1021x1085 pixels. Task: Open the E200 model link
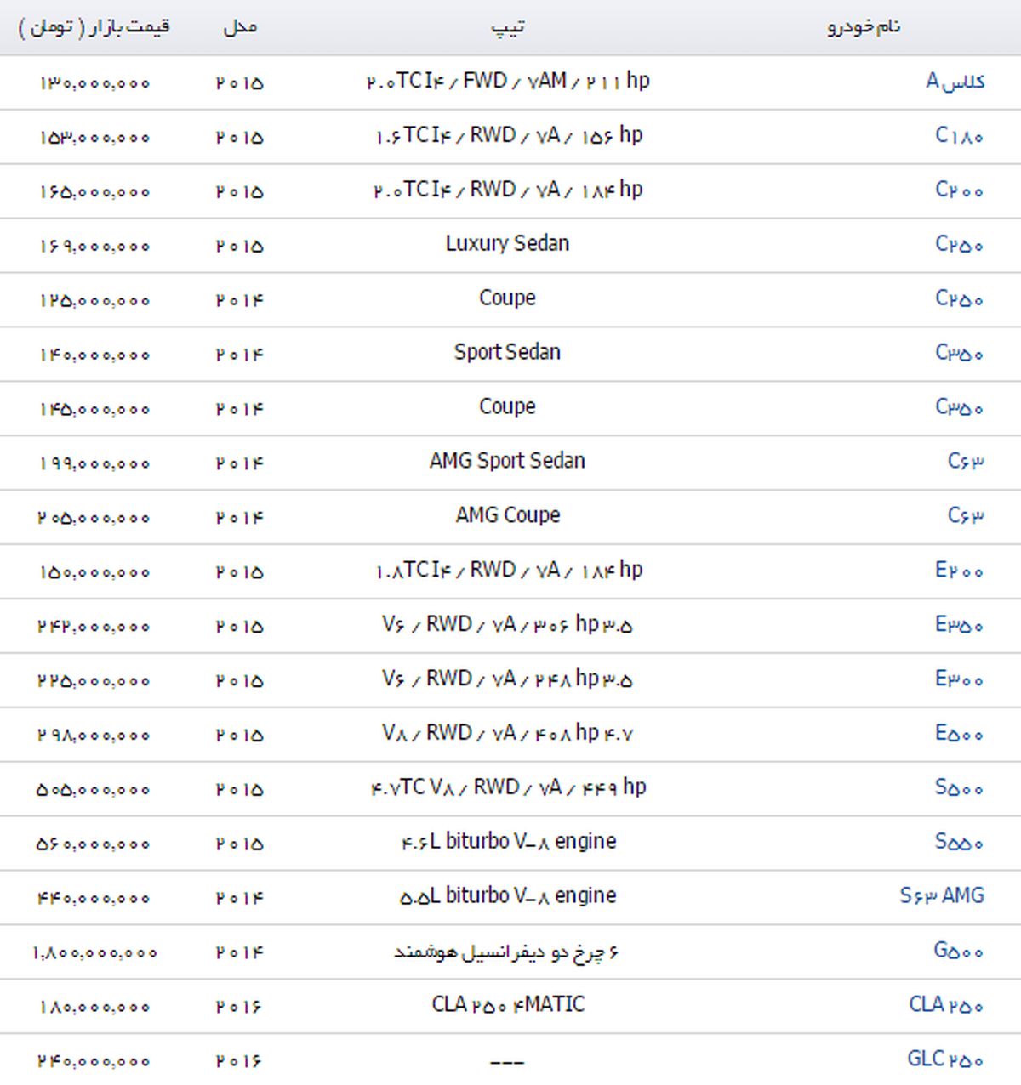click(959, 571)
